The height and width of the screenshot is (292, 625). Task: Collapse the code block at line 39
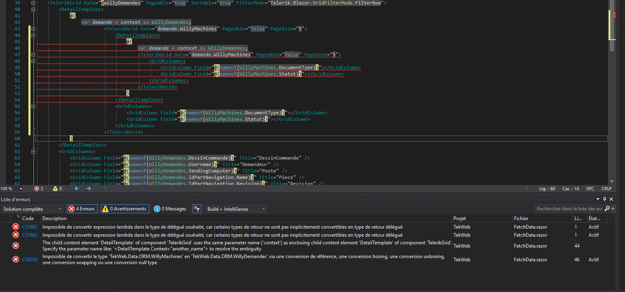pos(33,3)
